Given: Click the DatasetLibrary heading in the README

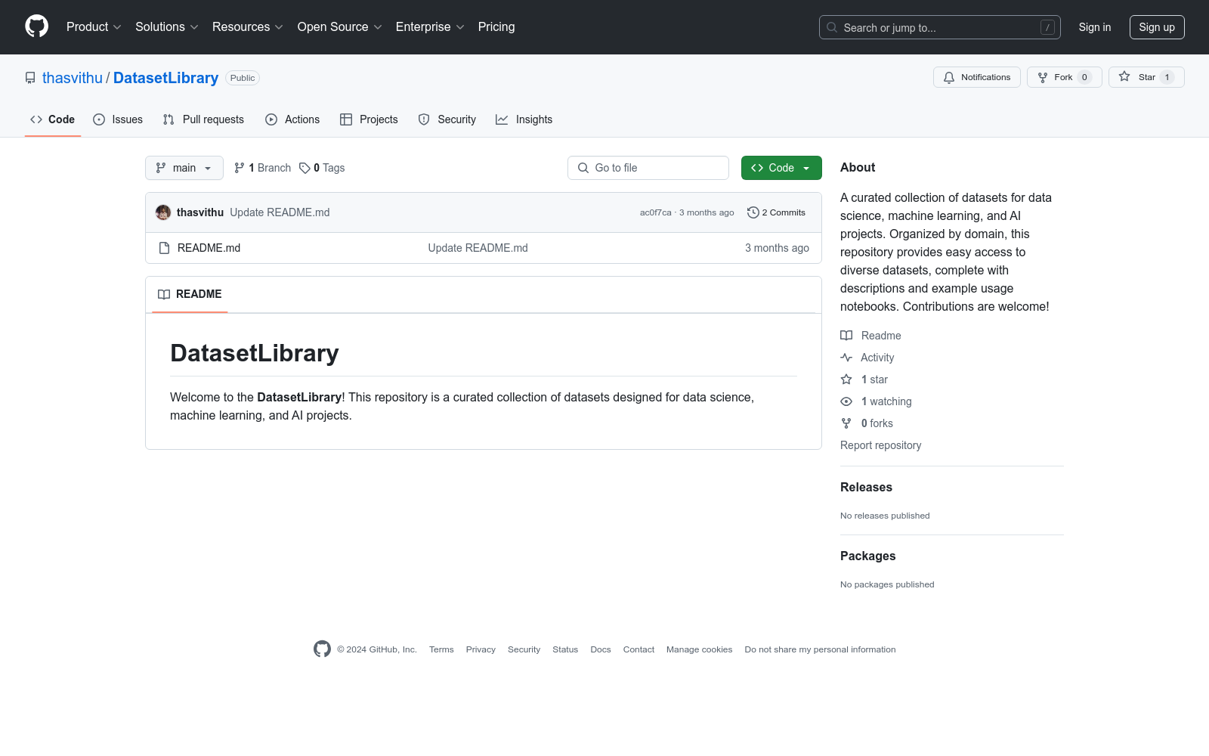Looking at the screenshot, I should (255, 353).
